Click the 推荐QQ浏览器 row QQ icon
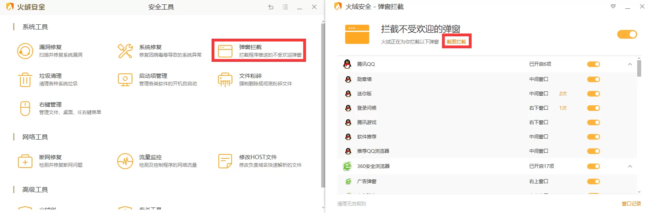 (348, 151)
